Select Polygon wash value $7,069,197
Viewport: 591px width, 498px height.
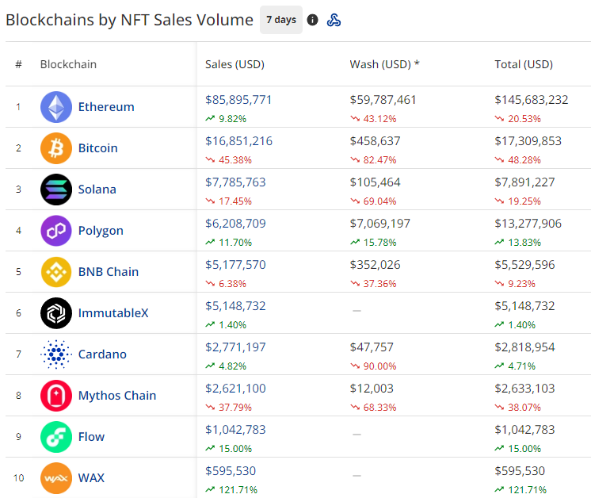380,224
